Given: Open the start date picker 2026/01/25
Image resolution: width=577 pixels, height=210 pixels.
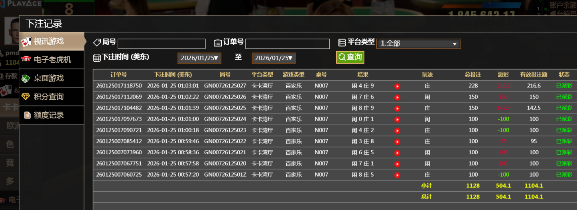Looking at the screenshot, I should (199, 58).
